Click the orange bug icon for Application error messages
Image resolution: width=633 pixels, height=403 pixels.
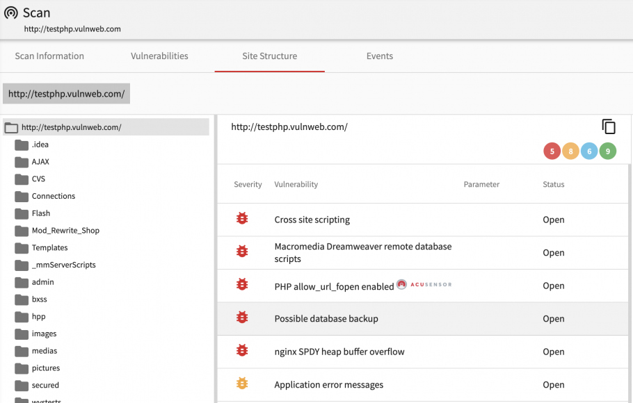coord(242,384)
